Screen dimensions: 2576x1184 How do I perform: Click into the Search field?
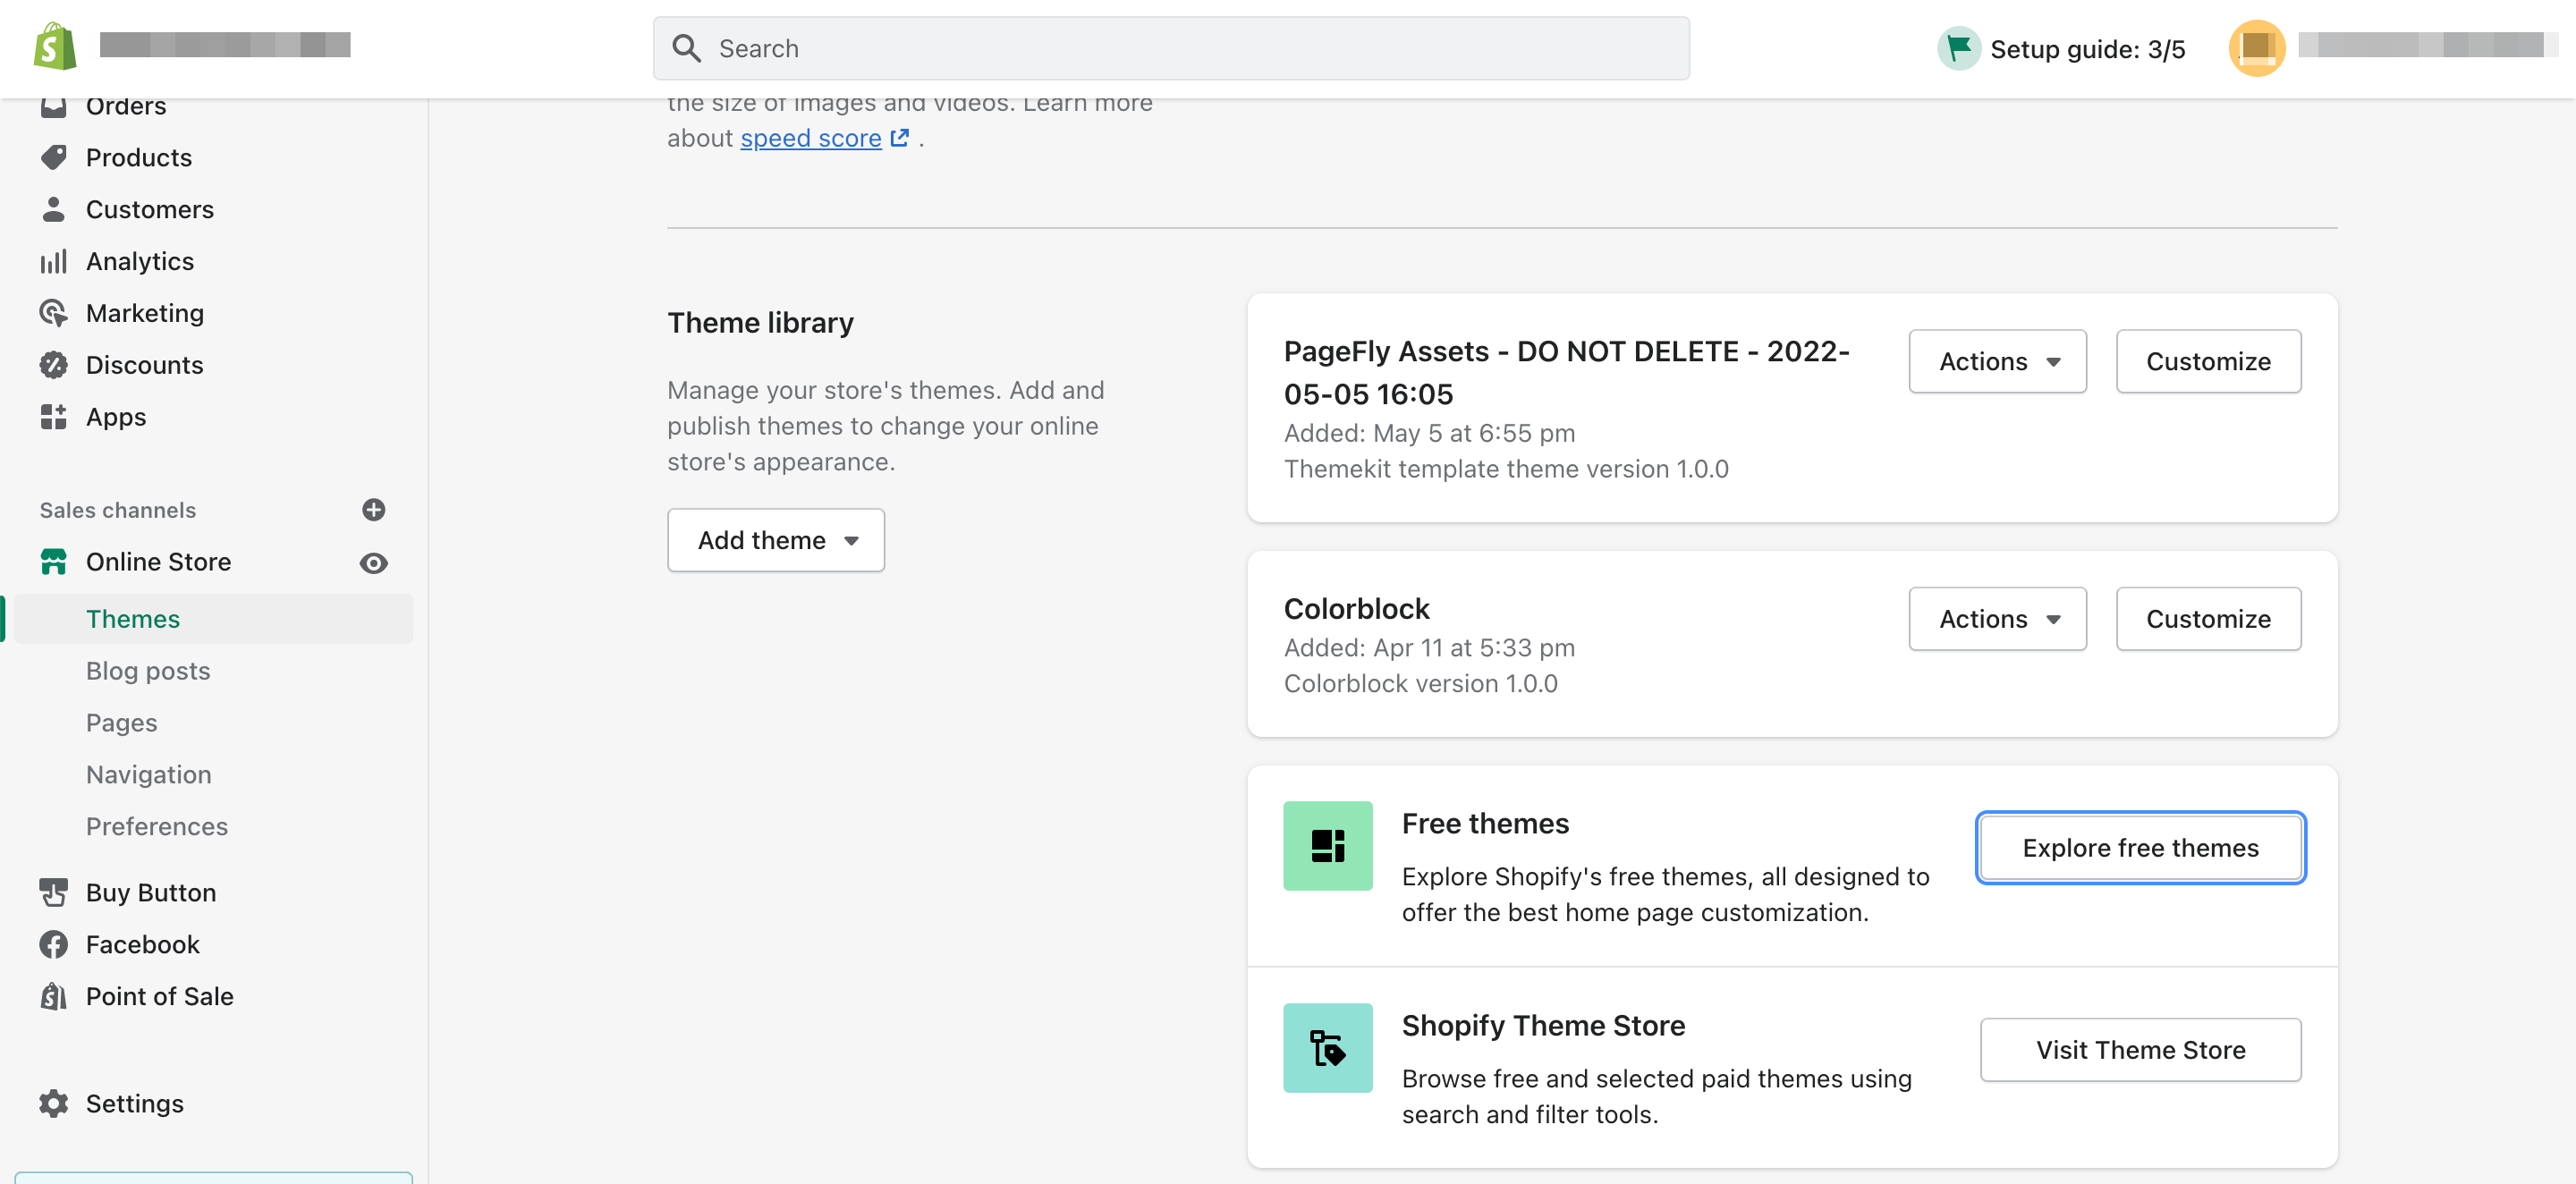coord(1170,48)
